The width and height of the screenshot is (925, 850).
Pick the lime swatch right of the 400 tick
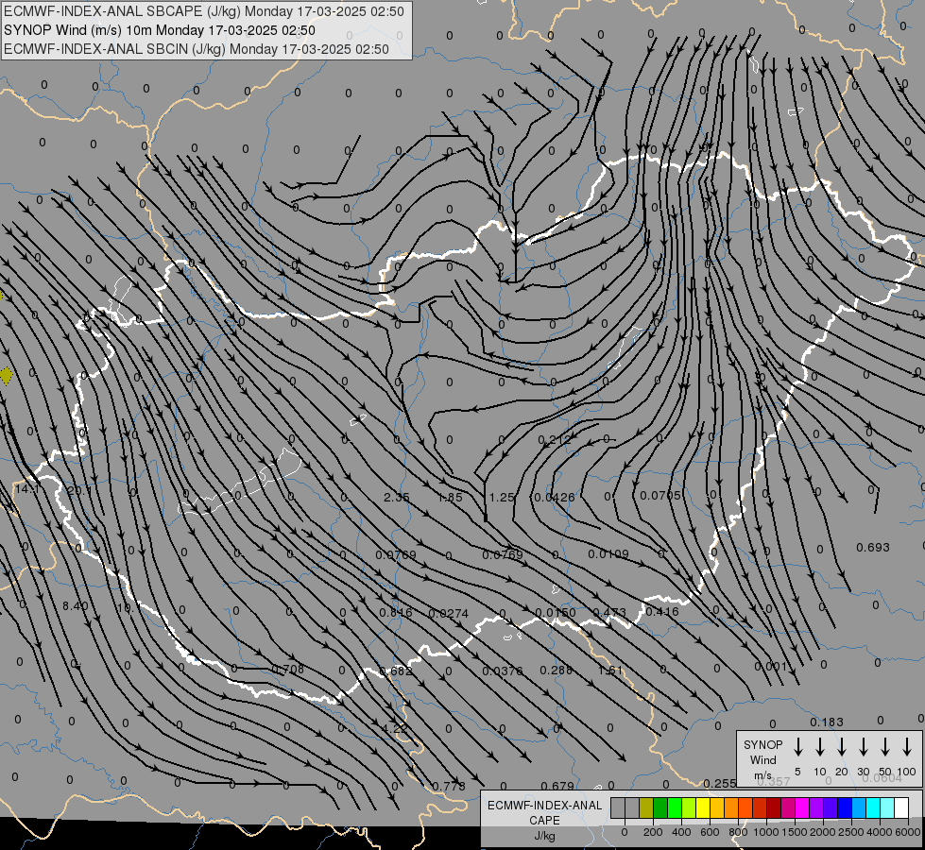(689, 807)
